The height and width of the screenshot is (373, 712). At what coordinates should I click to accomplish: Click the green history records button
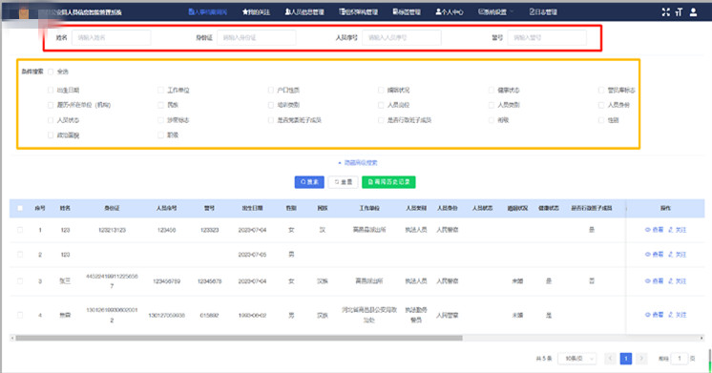pos(388,182)
